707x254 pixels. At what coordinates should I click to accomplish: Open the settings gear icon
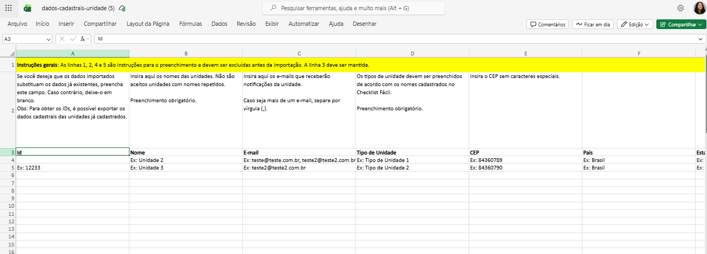(681, 8)
